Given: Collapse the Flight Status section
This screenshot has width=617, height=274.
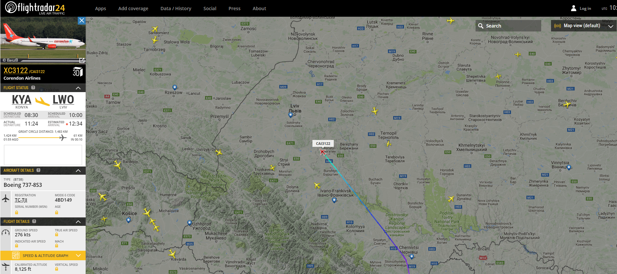Looking at the screenshot, I should click(x=78, y=88).
